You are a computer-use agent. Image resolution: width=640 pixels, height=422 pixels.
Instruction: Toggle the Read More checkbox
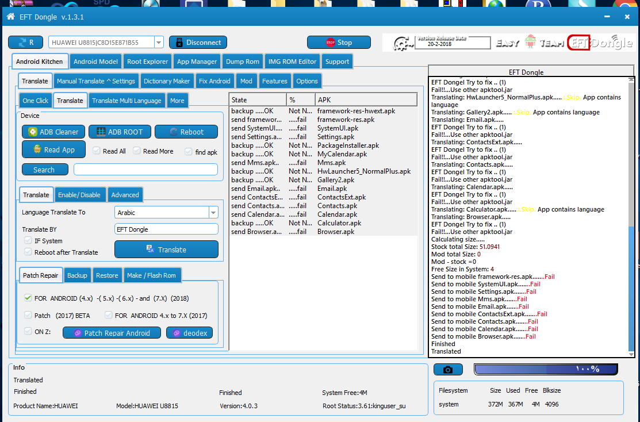[137, 151]
